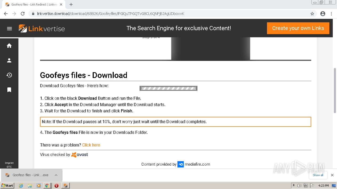
Task: Click the browser forward arrow
Action: tap(14, 14)
